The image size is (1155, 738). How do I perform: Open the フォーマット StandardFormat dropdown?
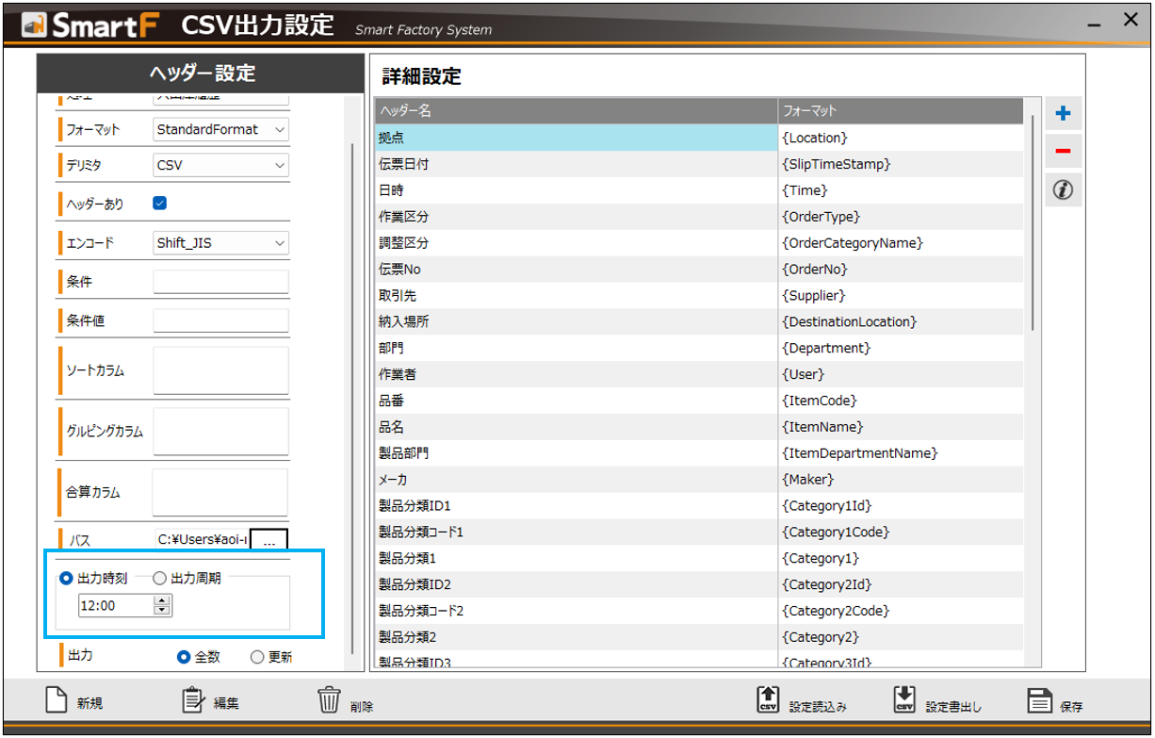click(x=220, y=129)
